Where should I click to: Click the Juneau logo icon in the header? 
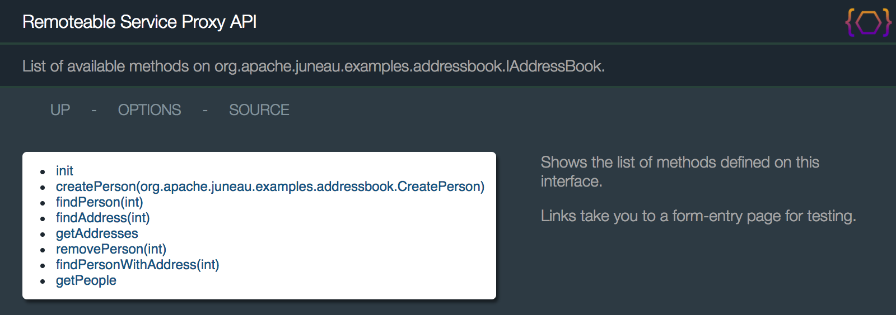pos(868,22)
